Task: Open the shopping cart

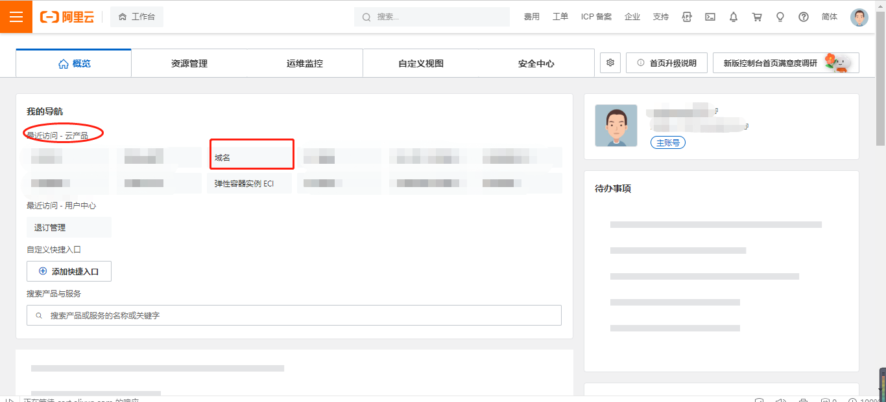Action: pyautogui.click(x=757, y=17)
